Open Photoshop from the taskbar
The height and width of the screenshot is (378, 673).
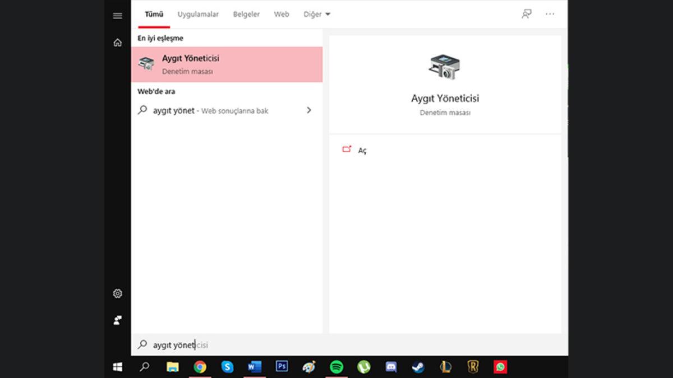tap(282, 367)
